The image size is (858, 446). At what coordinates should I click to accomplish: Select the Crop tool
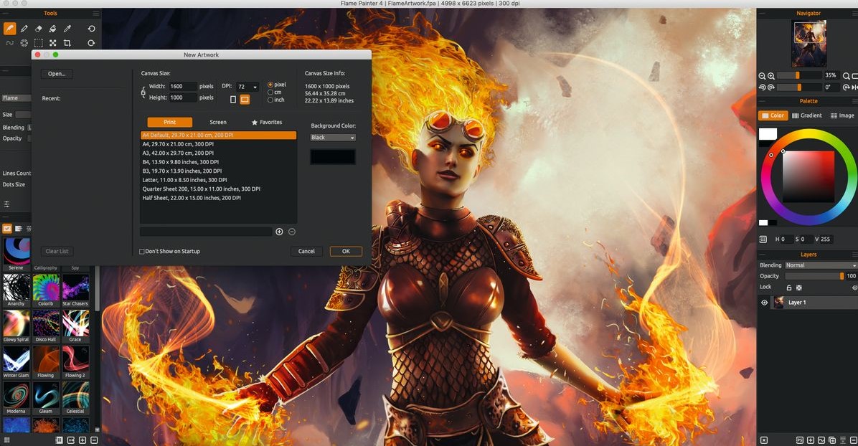coord(67,42)
